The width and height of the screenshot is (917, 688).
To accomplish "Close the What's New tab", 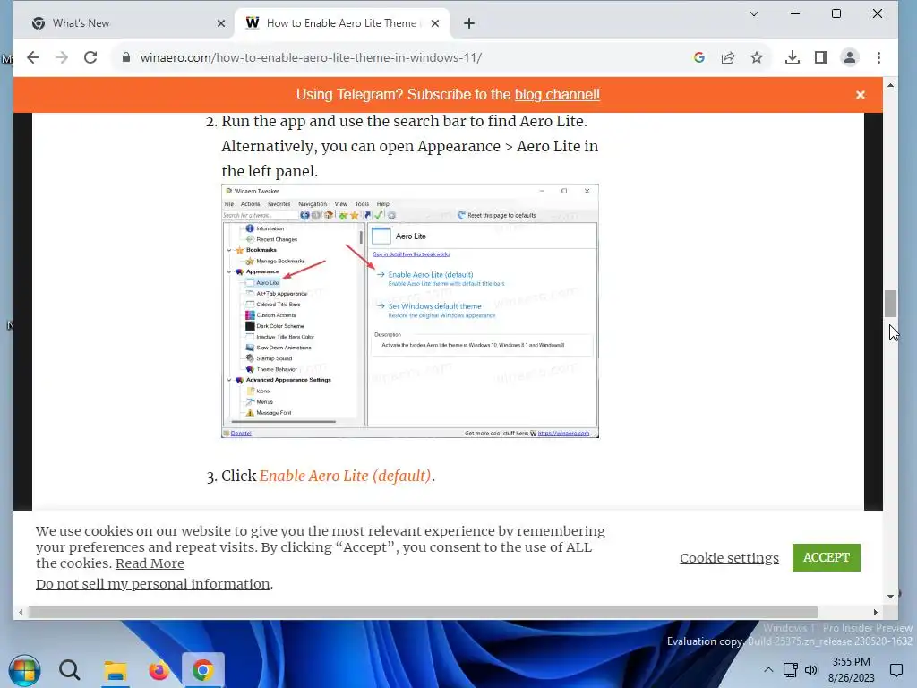I will tap(221, 23).
